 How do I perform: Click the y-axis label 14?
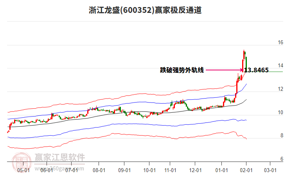point(280,66)
